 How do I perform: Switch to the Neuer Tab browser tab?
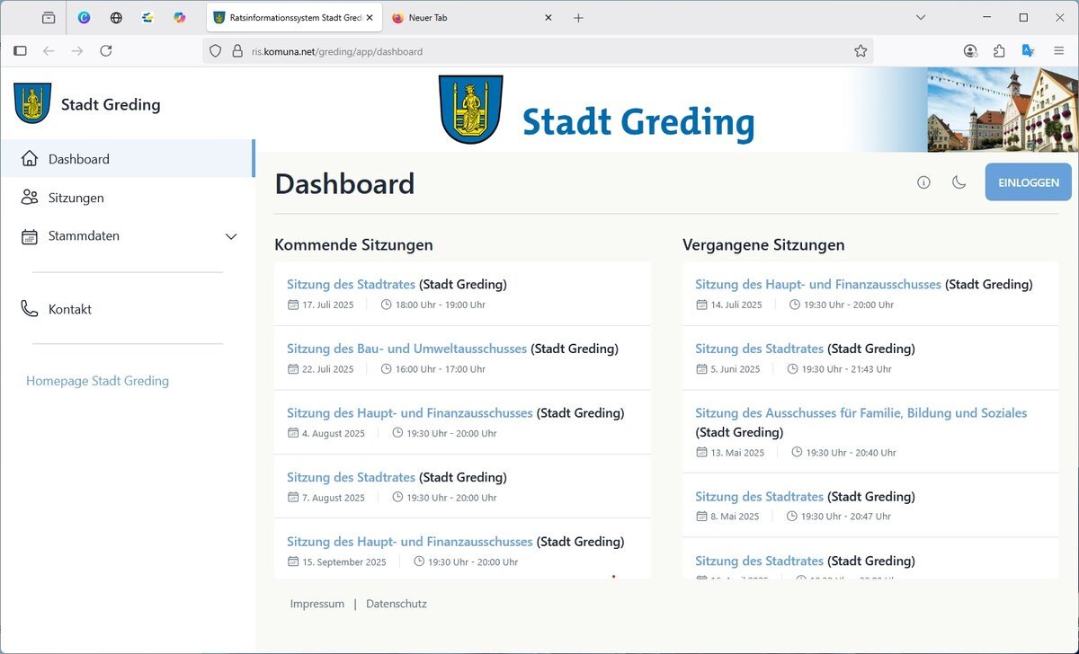[x=471, y=18]
